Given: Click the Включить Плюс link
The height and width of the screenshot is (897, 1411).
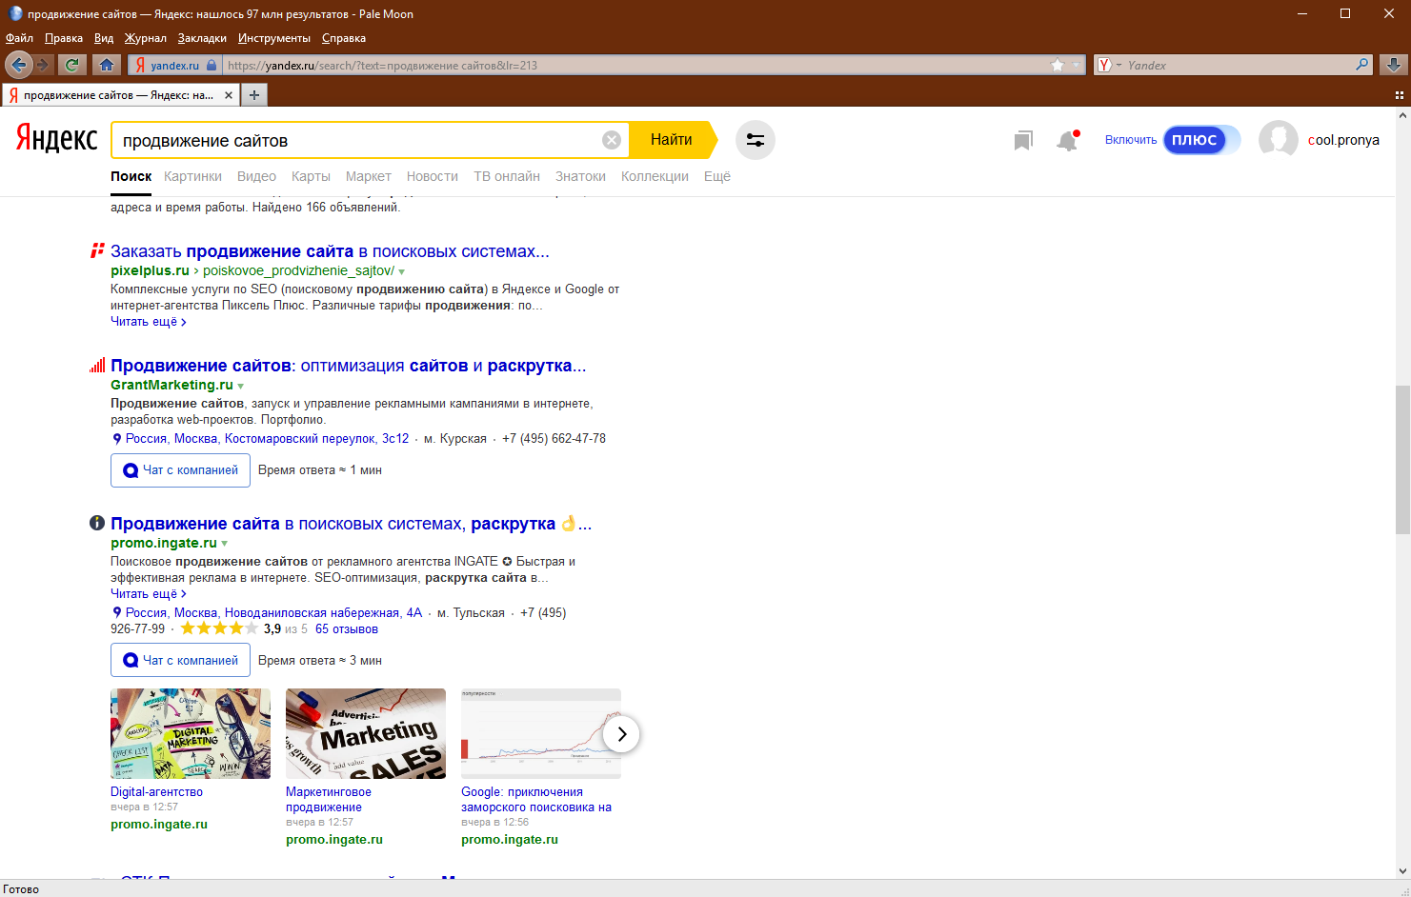Looking at the screenshot, I should click(x=1131, y=140).
